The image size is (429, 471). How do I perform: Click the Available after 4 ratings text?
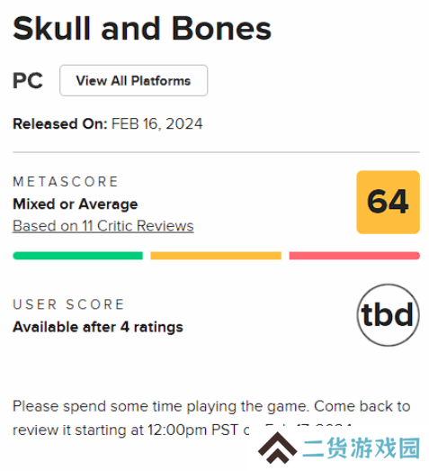click(x=98, y=327)
